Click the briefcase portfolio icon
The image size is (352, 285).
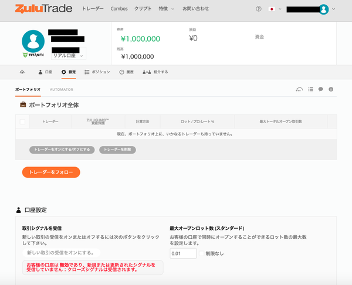point(23,104)
